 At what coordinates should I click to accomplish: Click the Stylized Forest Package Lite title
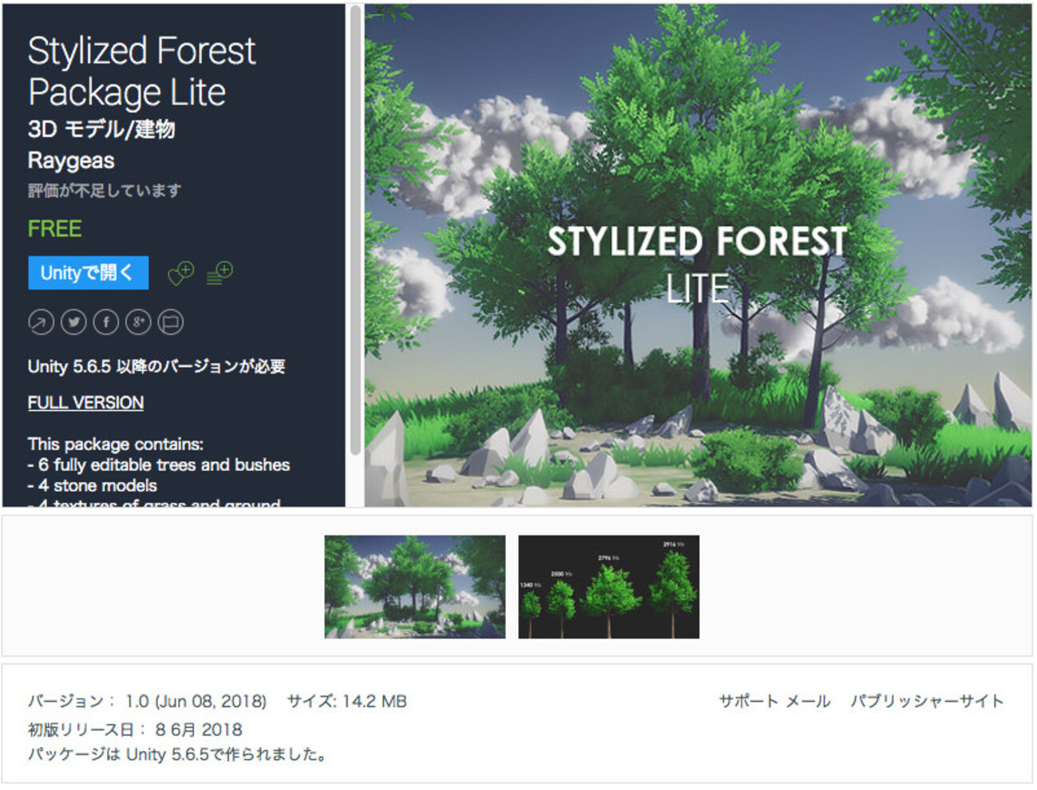click(x=142, y=71)
